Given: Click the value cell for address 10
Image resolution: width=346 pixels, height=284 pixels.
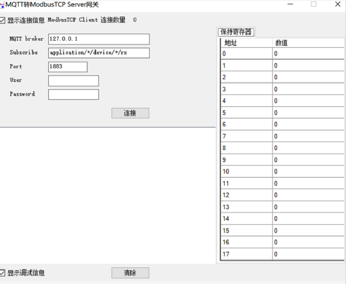Looking at the screenshot, I should pos(308,171).
